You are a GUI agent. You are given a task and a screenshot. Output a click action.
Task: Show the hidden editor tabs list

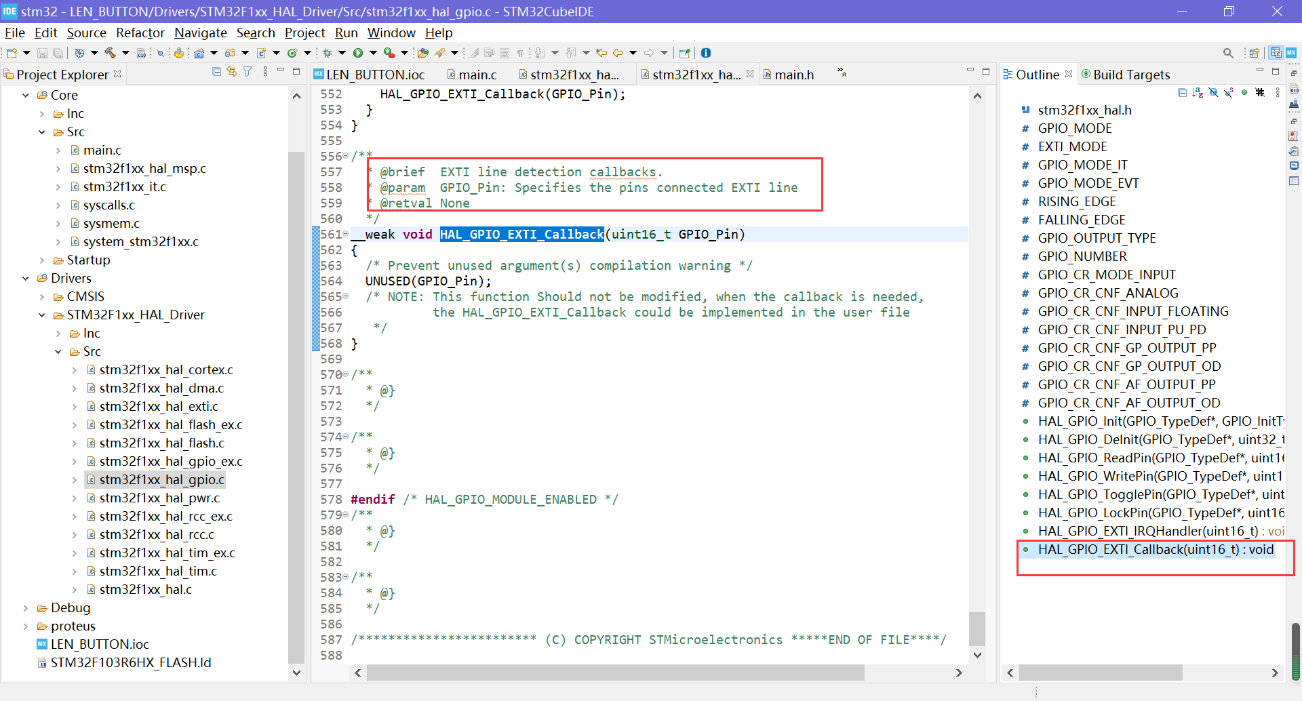tap(842, 72)
